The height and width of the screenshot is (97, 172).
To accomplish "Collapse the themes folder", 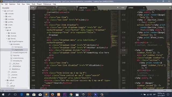I will pyautogui.click(x=6, y=39).
